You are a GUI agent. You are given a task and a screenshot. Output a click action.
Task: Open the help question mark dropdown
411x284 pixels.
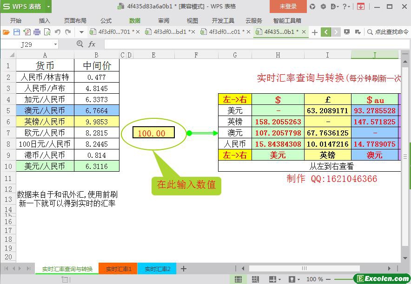346,6
